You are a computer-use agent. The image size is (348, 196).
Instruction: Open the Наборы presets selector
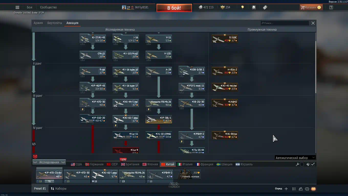click(59, 189)
